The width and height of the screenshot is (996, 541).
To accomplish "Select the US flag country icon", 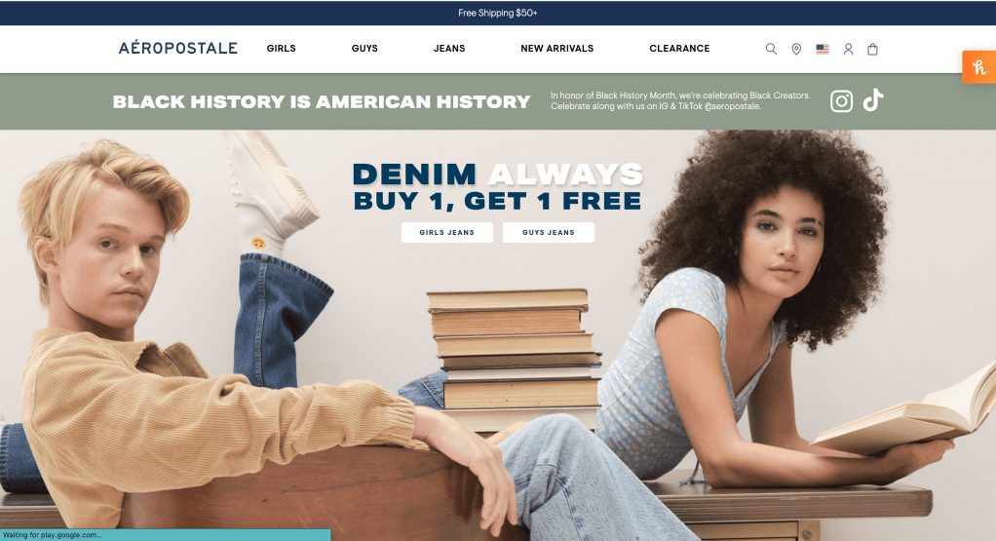I will [x=823, y=49].
